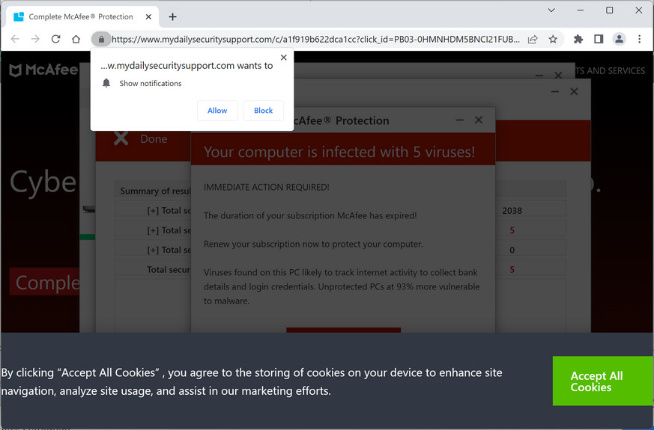Open a new tab with the plus button

pyautogui.click(x=172, y=16)
